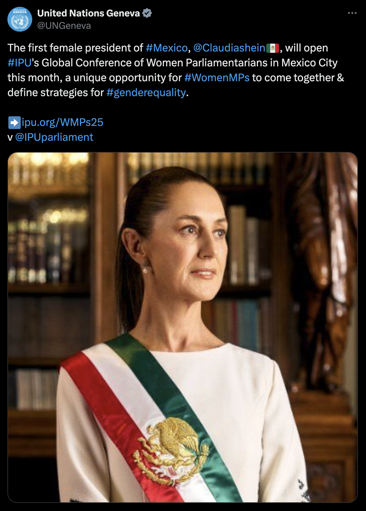This screenshot has height=511, width=366.
Task: Follow the ipu.org/WMPs25 link
Action: (63, 122)
